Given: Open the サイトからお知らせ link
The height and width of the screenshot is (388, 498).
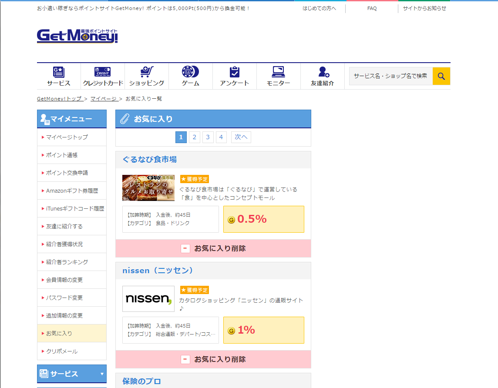Looking at the screenshot, I should (424, 8).
